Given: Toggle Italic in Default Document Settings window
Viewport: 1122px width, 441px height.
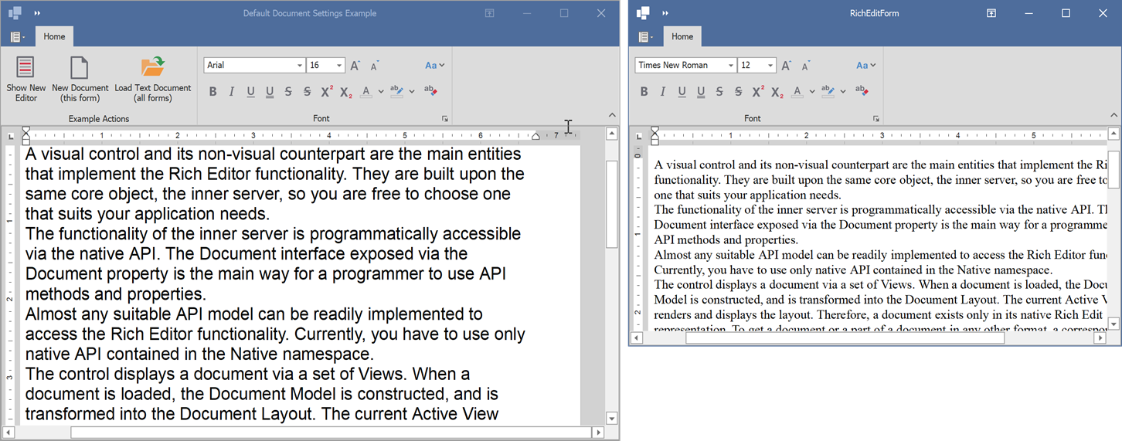Looking at the screenshot, I should pyautogui.click(x=231, y=91).
